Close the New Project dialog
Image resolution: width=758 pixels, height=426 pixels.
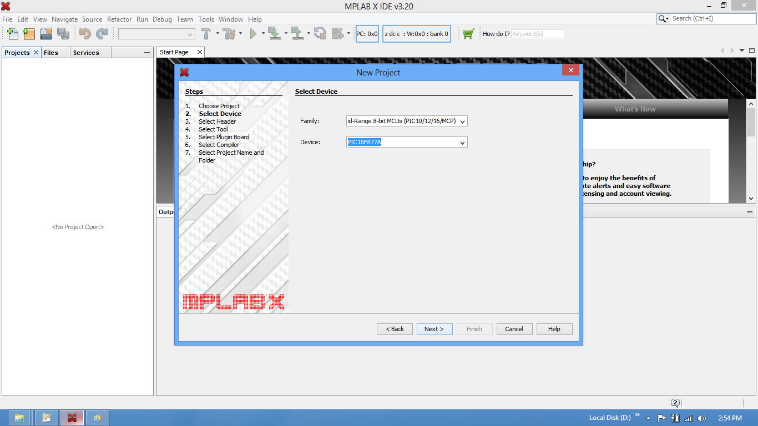570,70
